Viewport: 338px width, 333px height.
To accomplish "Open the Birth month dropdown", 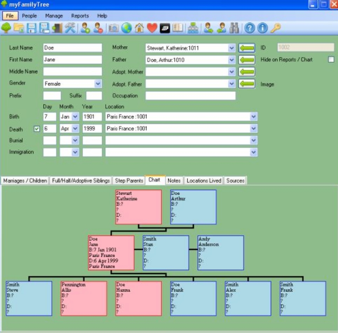I will [75, 117].
